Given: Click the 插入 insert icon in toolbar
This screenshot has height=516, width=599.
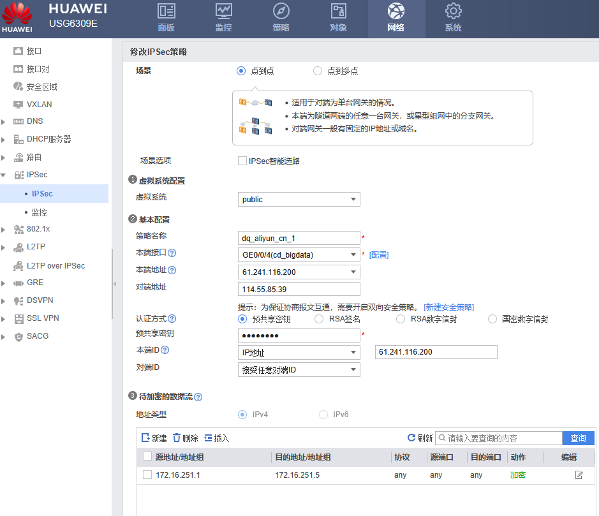Looking at the screenshot, I should click(x=208, y=438).
